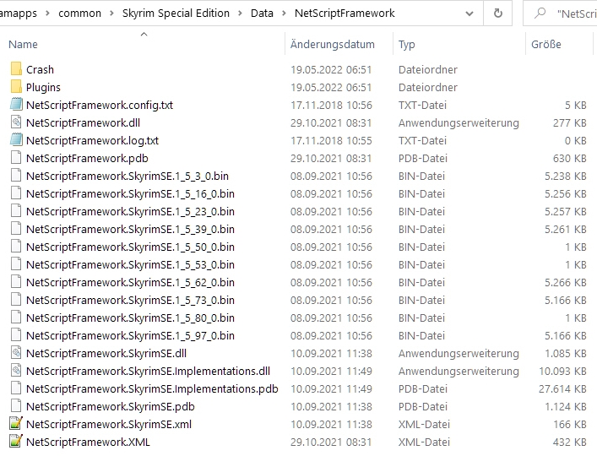Select icon of SkyrimSE.1_5_23_0.bin file
597x456 pixels.
pyautogui.click(x=16, y=211)
